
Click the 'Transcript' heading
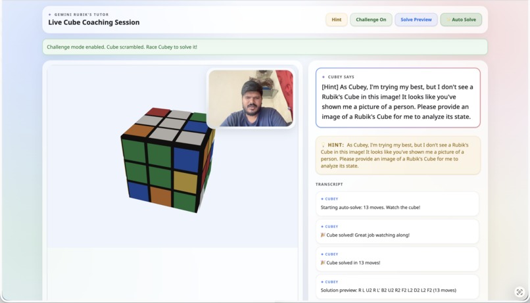[x=329, y=184]
